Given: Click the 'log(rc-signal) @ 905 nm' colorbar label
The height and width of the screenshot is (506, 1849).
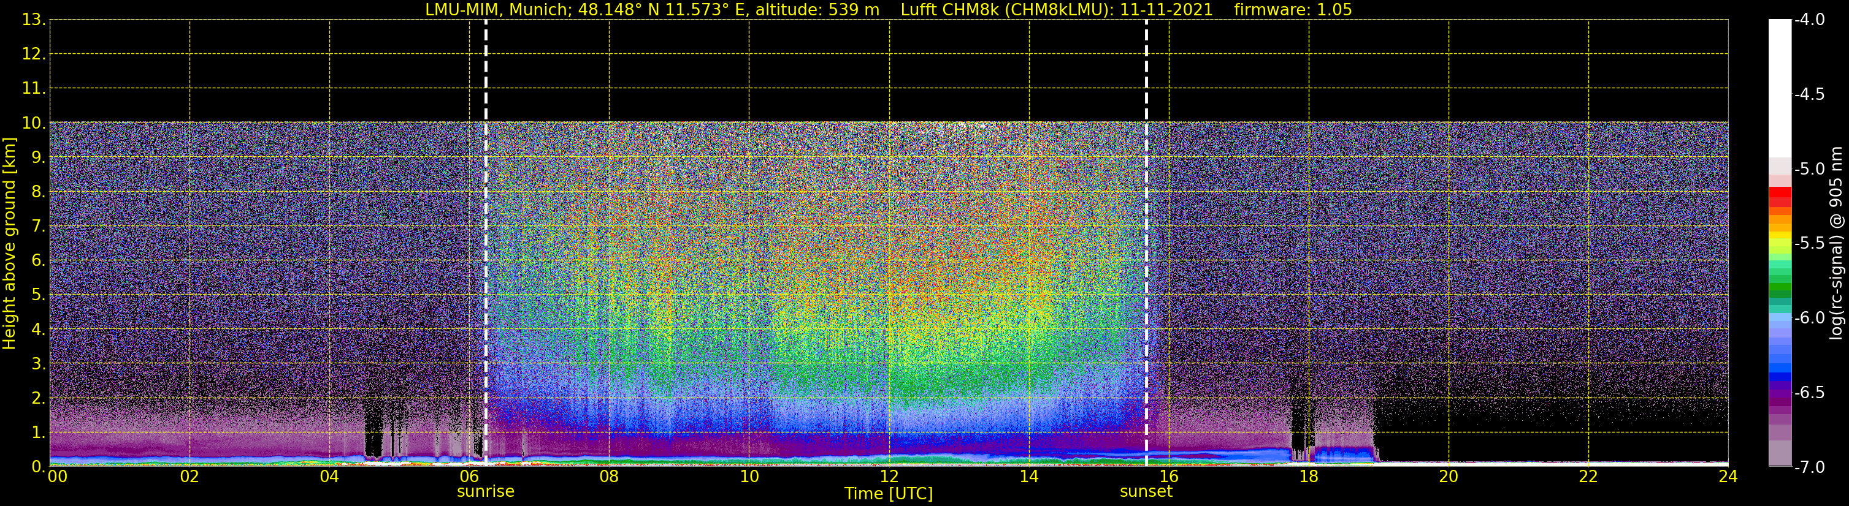Looking at the screenshot, I should point(1836,243).
